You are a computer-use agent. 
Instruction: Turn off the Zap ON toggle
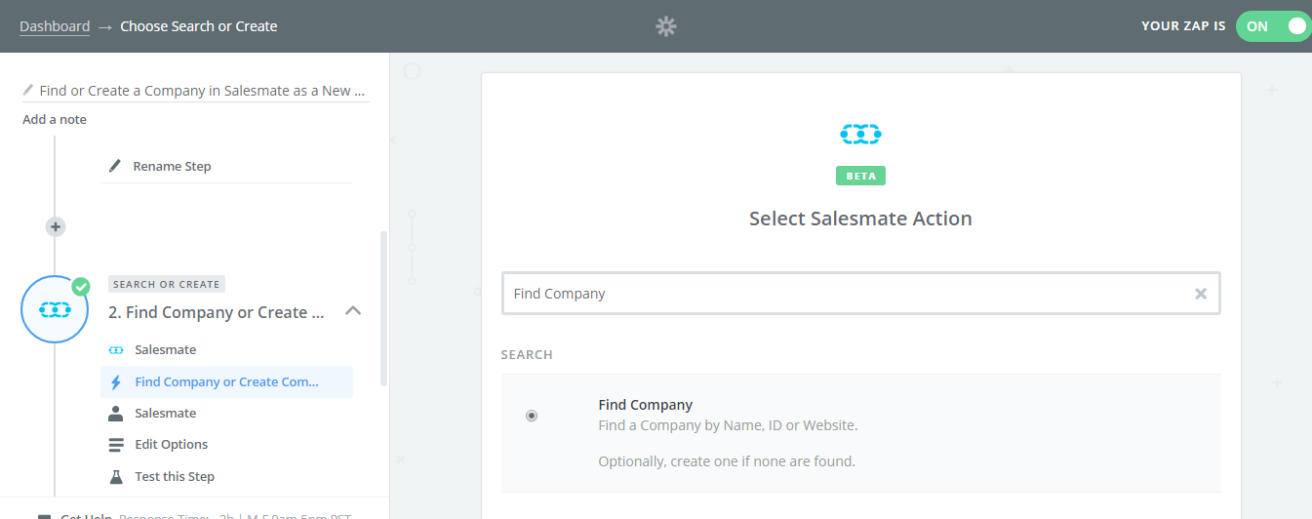coord(1273,26)
